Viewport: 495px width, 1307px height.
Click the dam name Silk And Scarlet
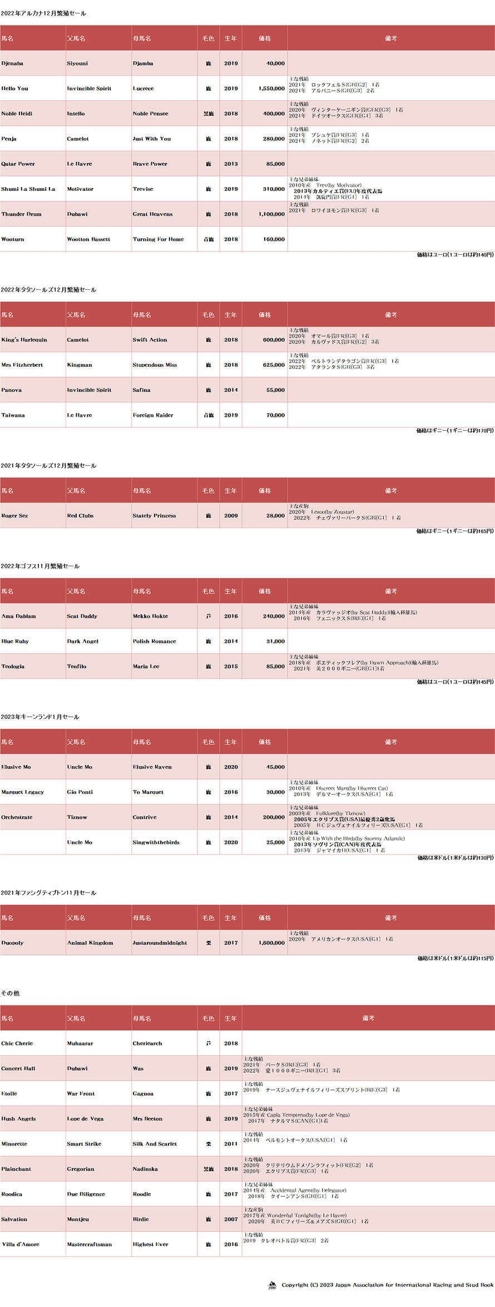pyautogui.click(x=155, y=1144)
